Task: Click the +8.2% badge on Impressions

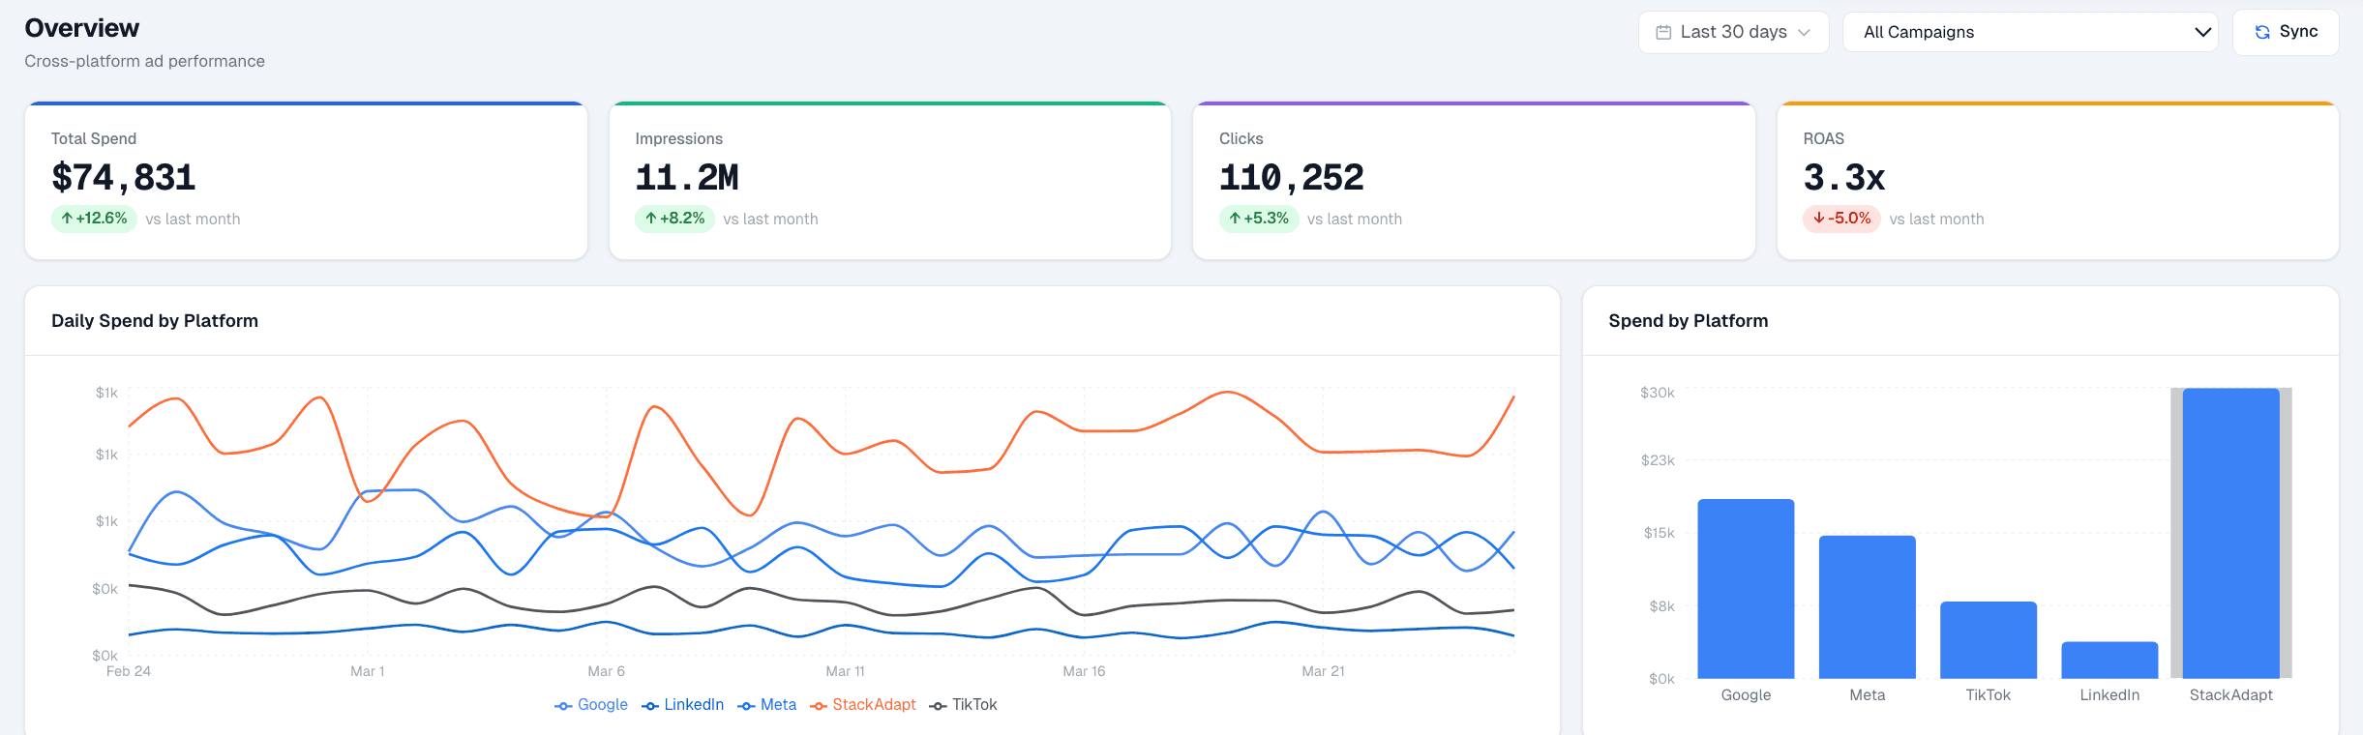Action: point(674,219)
